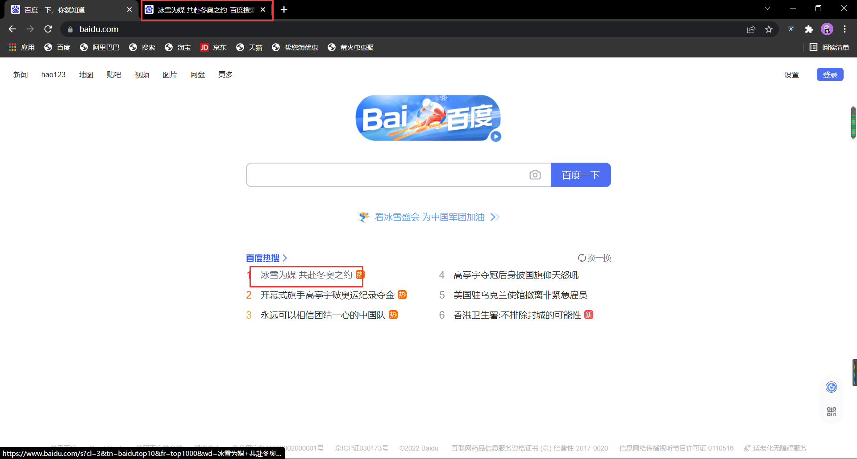Screen dimensions: 857x459
Task: Click the browser back arrow
Action: pyautogui.click(x=12, y=29)
